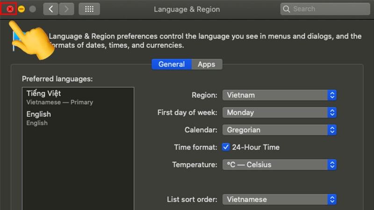This screenshot has width=374, height=210.
Task: Select the General tab
Action: tap(172, 64)
